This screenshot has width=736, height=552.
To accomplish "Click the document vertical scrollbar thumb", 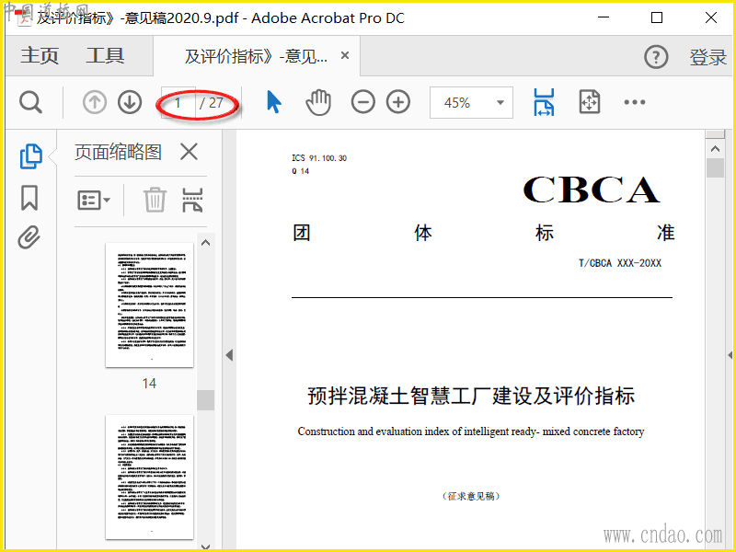I will 715,167.
